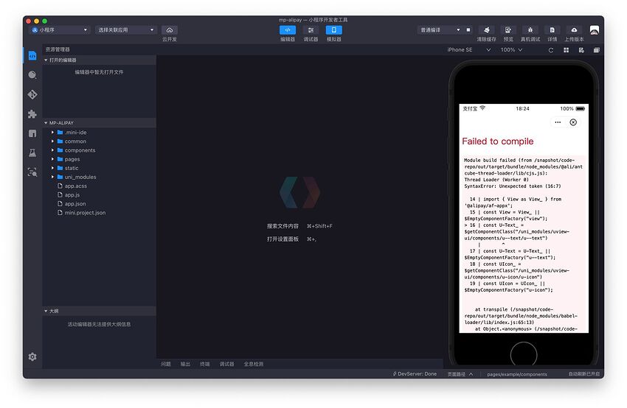Open the iPhone SE device dropdown
This screenshot has width=627, height=408.
[468, 50]
